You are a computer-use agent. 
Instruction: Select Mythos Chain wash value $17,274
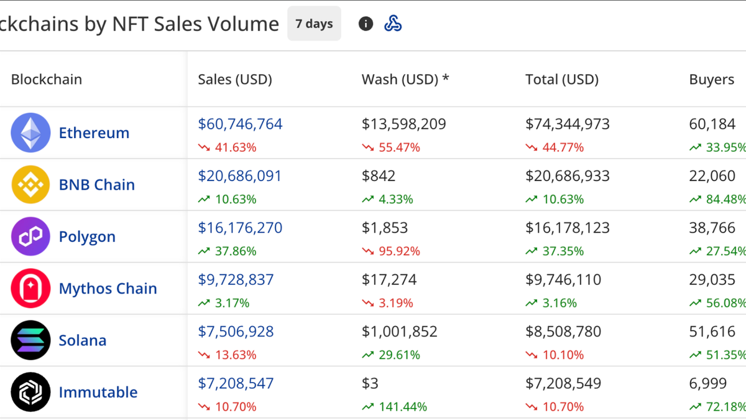point(389,279)
